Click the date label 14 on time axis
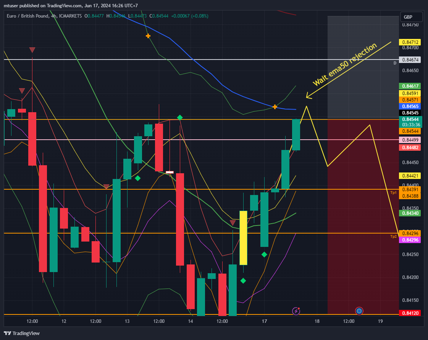This screenshot has width=428, height=340. (x=191, y=321)
